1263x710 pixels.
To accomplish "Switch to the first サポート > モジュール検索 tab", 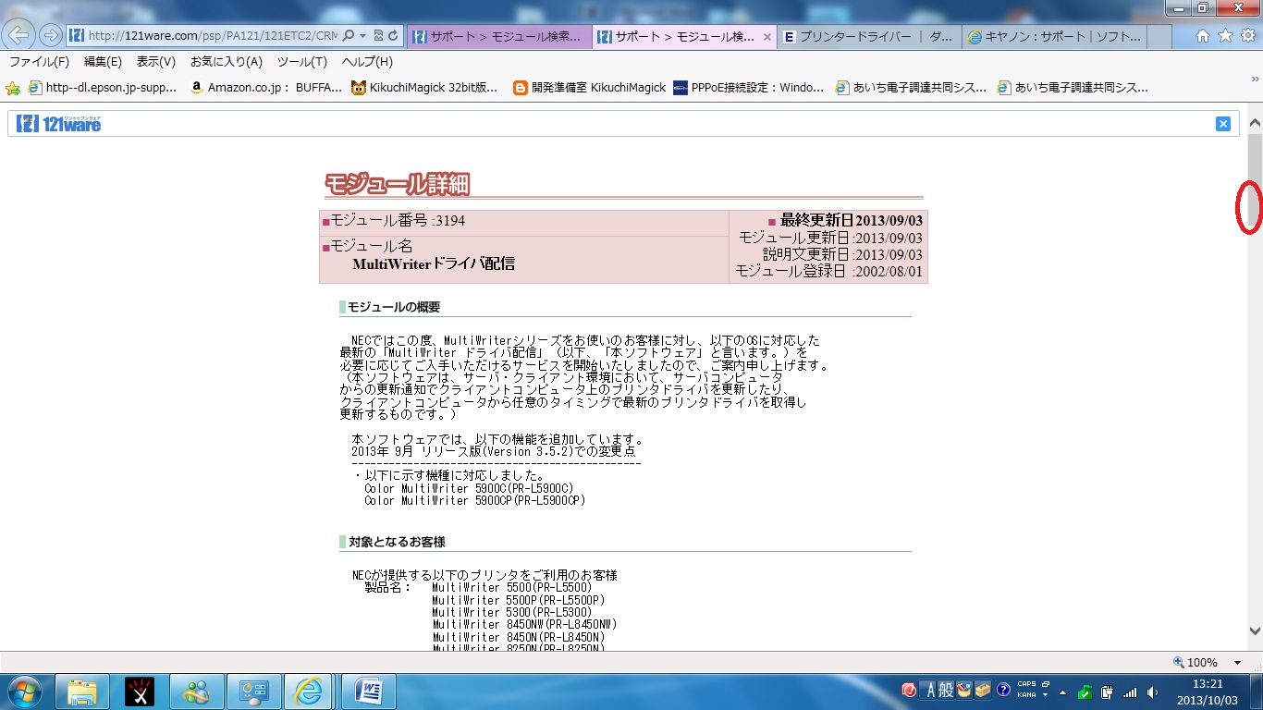I will tap(498, 36).
